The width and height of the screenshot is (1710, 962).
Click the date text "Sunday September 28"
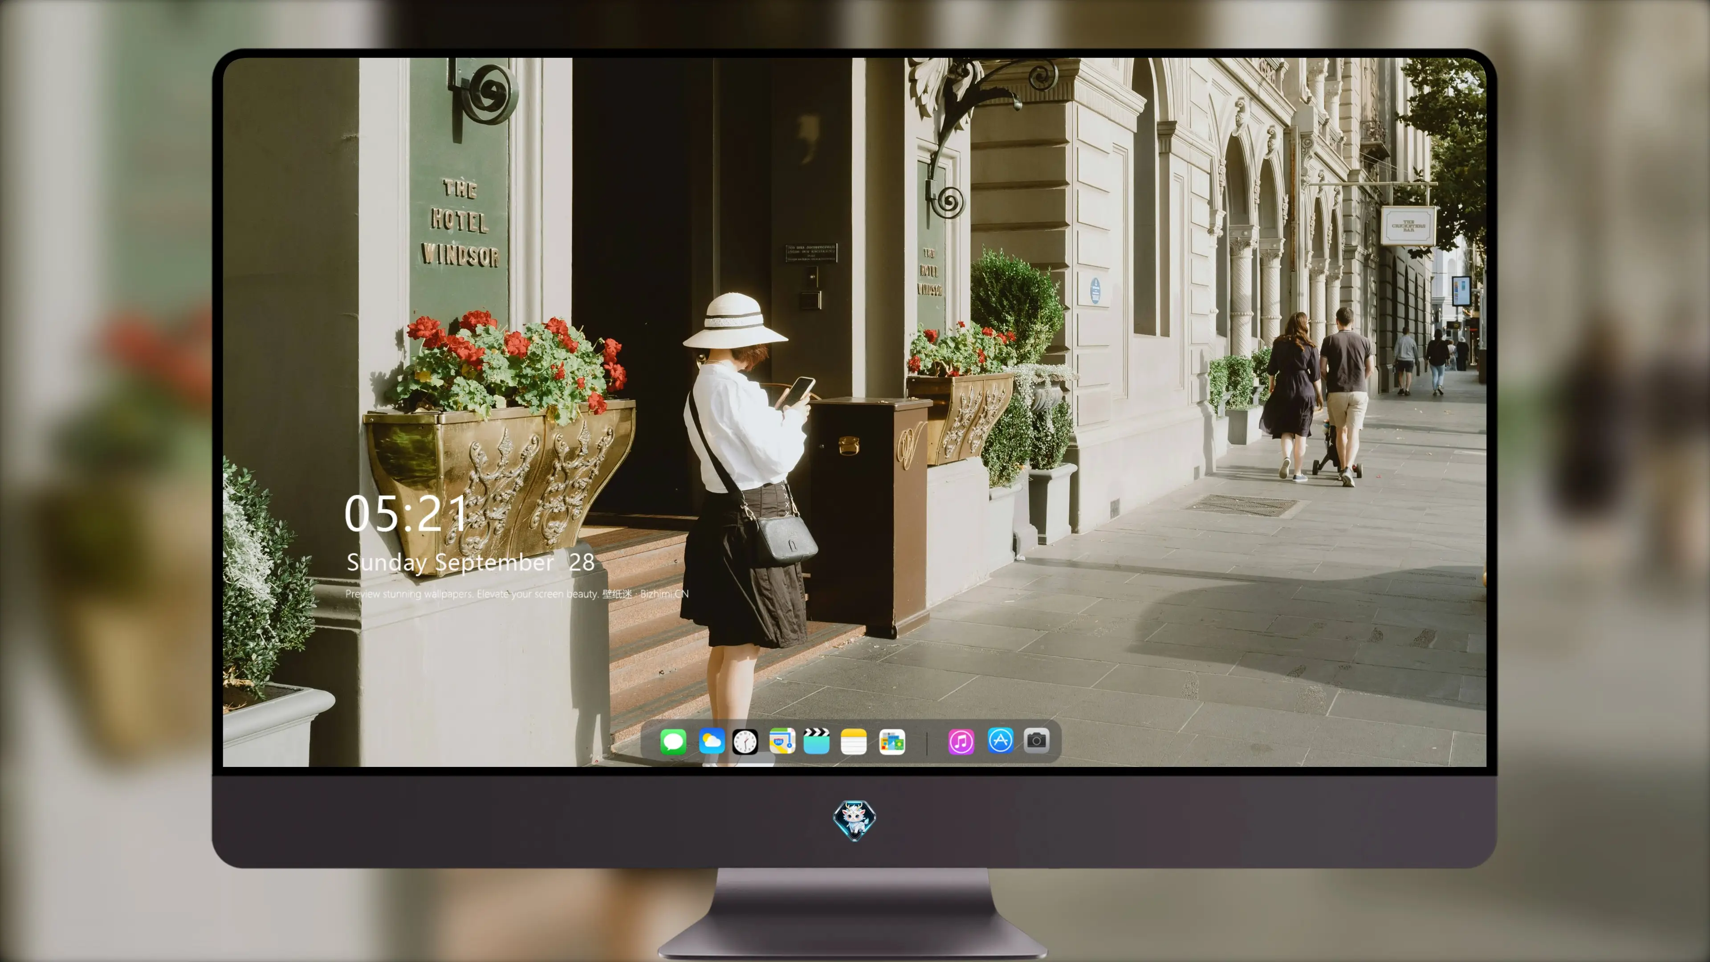(471, 563)
